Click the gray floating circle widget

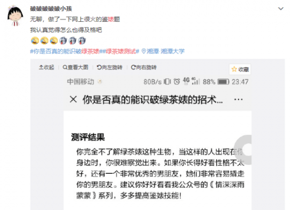pos(243,150)
